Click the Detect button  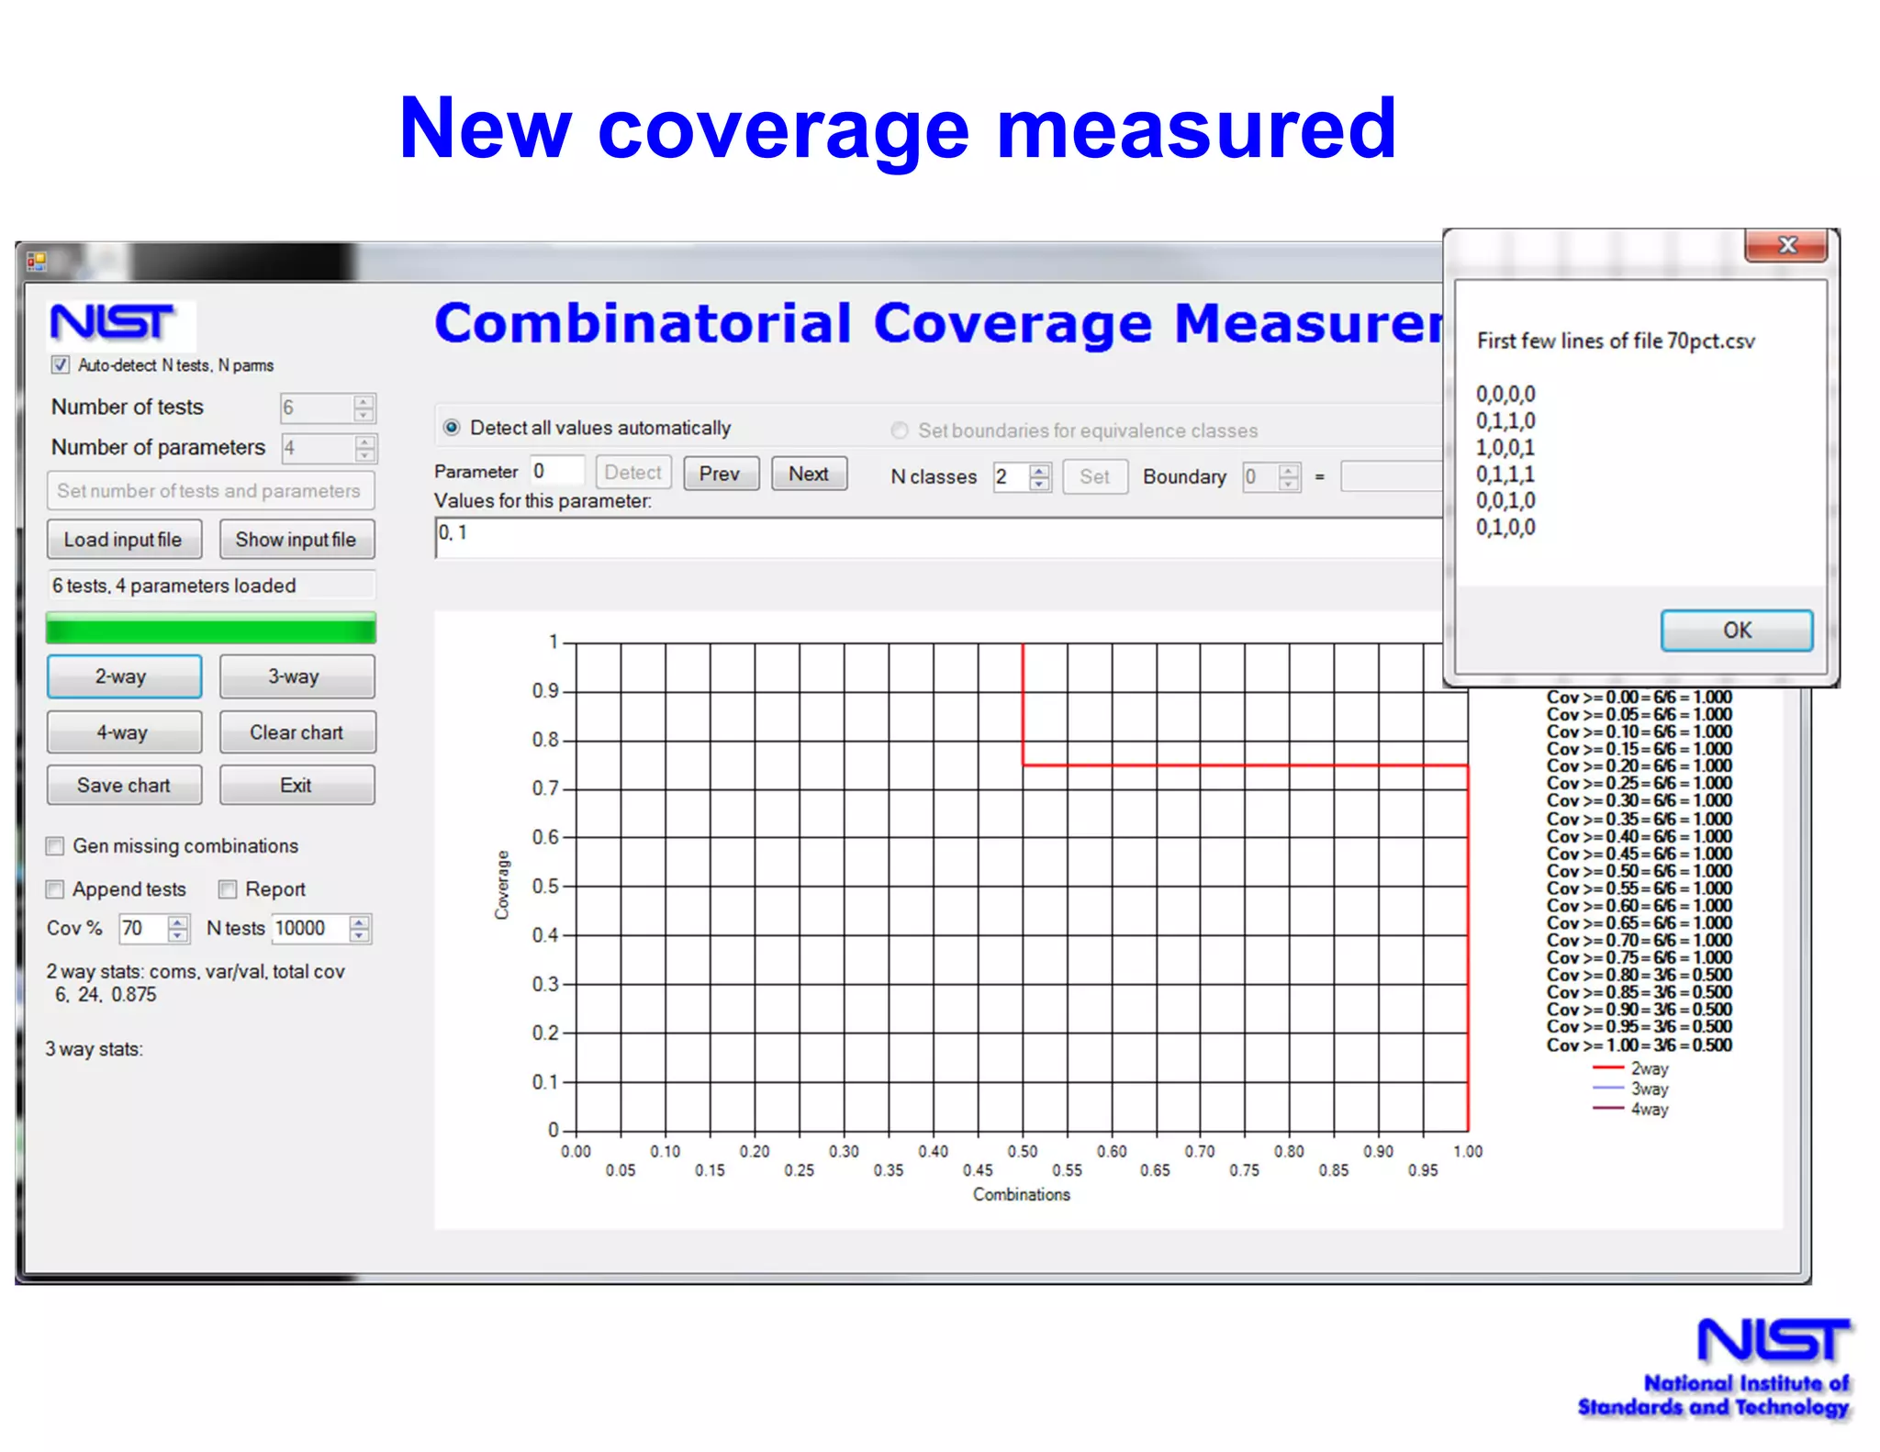[x=633, y=473]
